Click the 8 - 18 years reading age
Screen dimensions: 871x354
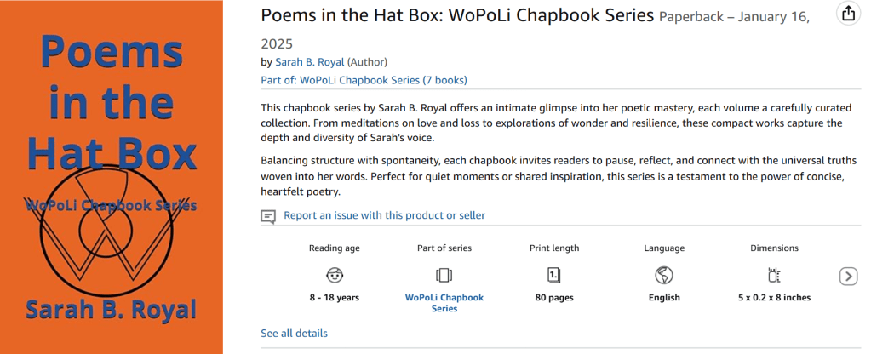click(335, 298)
